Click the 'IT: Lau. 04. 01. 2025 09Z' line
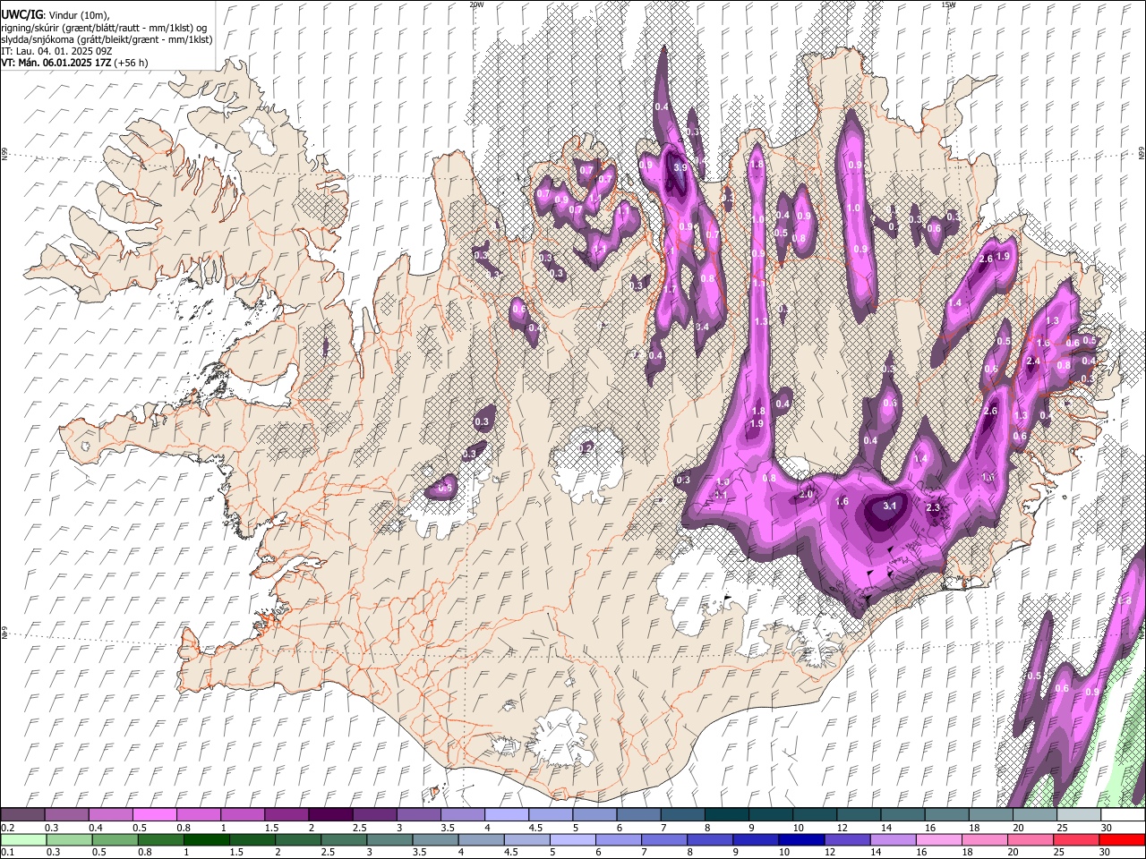 (56, 51)
